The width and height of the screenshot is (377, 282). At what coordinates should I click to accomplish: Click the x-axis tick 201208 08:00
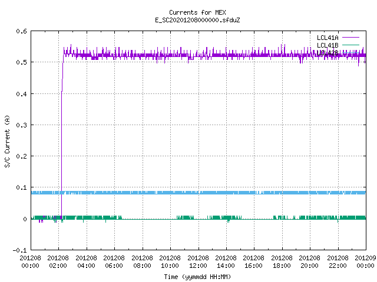[x=142, y=262]
